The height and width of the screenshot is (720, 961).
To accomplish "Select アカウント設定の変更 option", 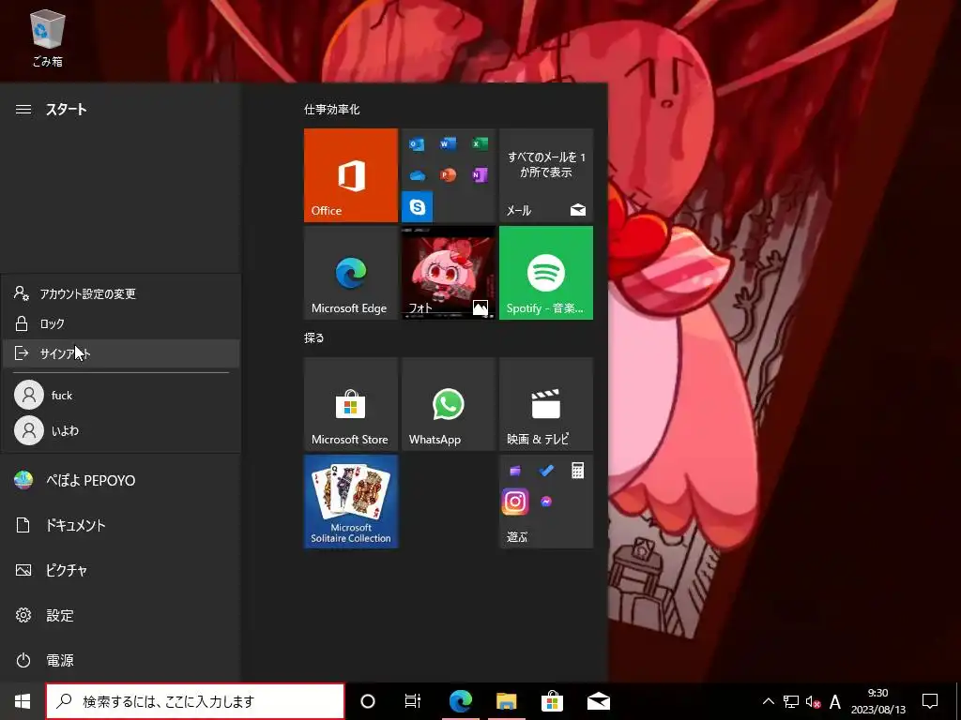I will (121, 293).
